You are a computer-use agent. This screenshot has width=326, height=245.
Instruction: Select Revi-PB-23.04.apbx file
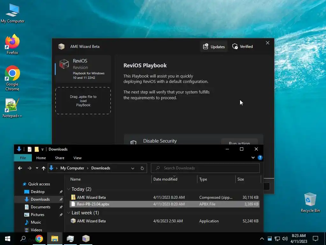(x=165, y=204)
